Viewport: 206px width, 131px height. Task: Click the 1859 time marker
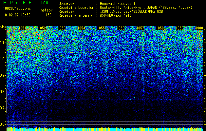click(179, 28)
